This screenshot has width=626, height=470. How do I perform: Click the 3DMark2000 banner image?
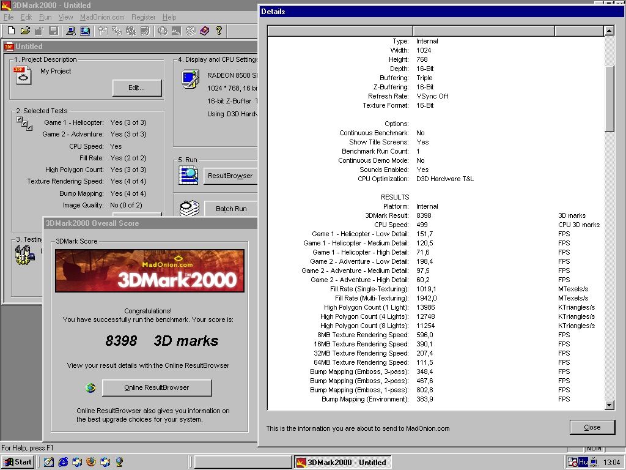150,271
